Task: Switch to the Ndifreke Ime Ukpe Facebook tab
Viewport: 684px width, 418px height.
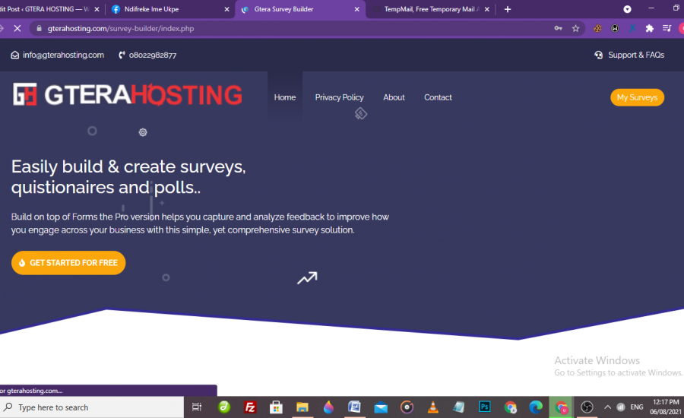Action: [170, 9]
